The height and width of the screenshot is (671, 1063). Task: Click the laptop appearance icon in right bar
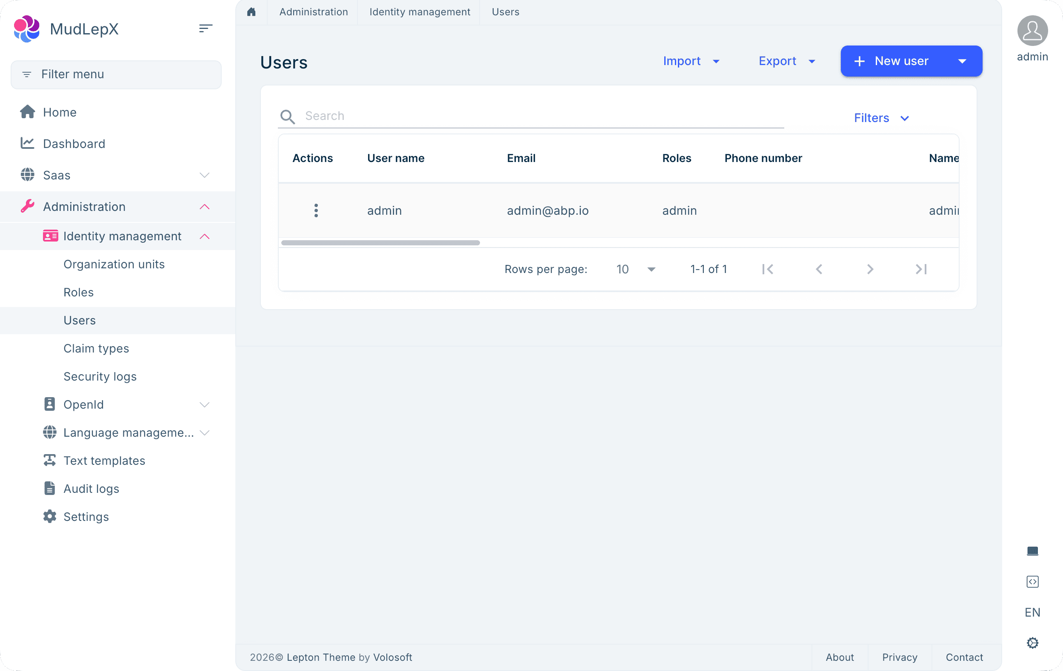pos(1032,551)
